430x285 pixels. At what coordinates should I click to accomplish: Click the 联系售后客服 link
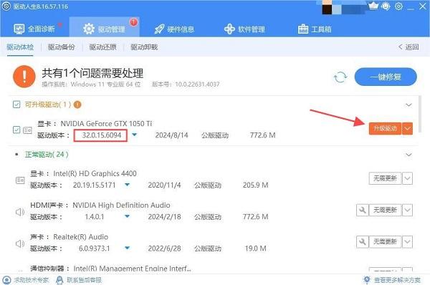[79, 280]
